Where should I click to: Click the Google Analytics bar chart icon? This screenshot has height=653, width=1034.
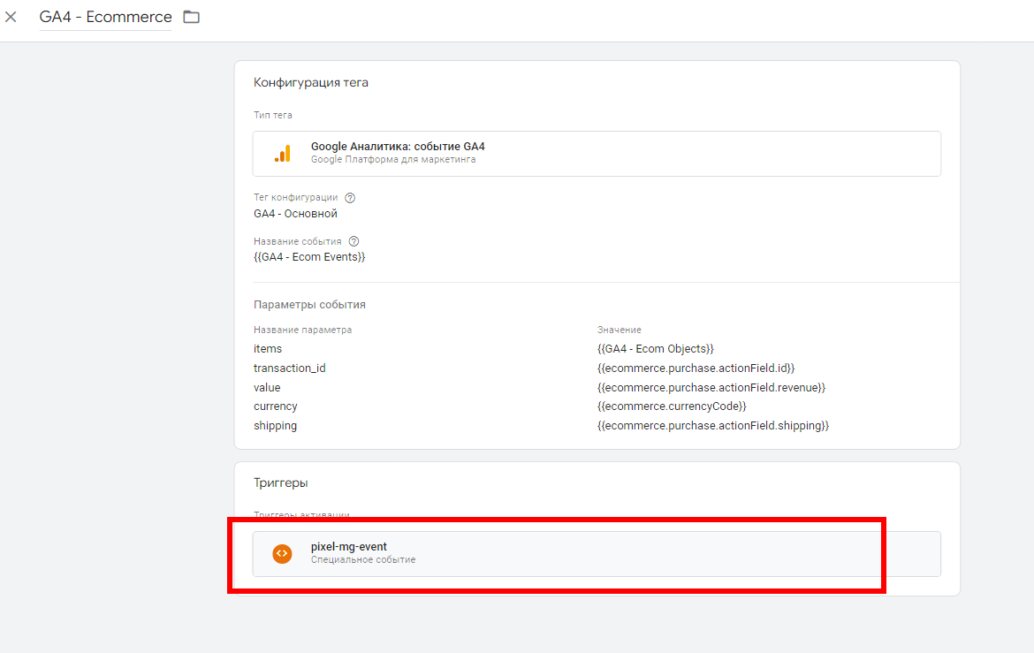(282, 154)
